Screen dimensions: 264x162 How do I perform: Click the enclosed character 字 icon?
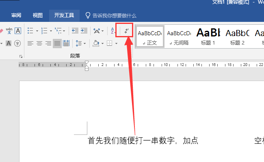click(x=17, y=43)
